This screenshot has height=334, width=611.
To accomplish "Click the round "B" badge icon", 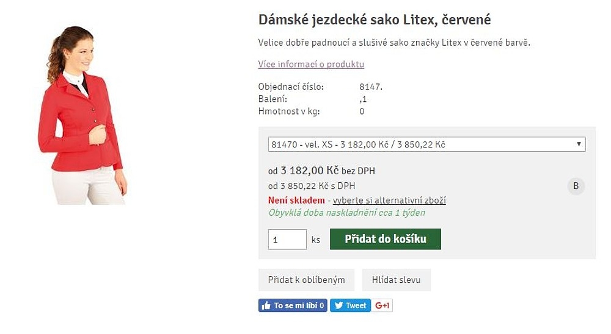I will coord(576,186).
